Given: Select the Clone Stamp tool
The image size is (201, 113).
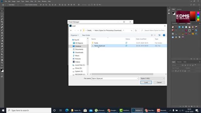Looking at the screenshot, I should pos(2,33).
